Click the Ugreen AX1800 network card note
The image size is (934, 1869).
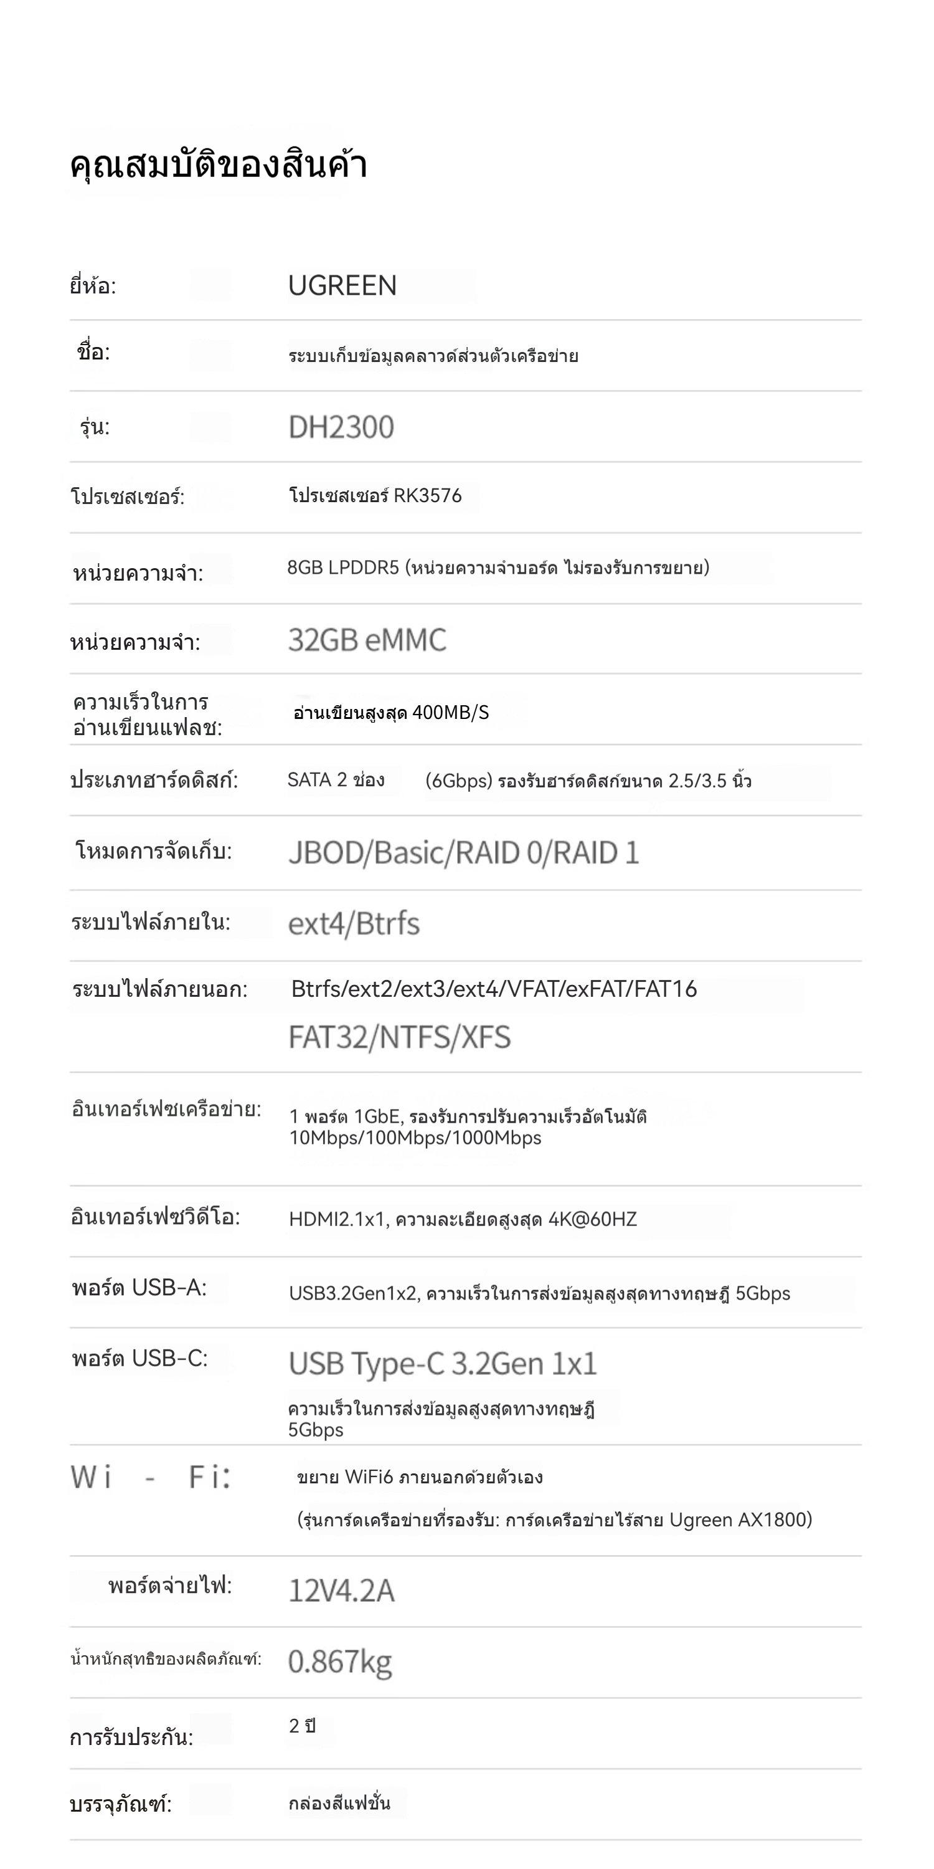tap(555, 1519)
